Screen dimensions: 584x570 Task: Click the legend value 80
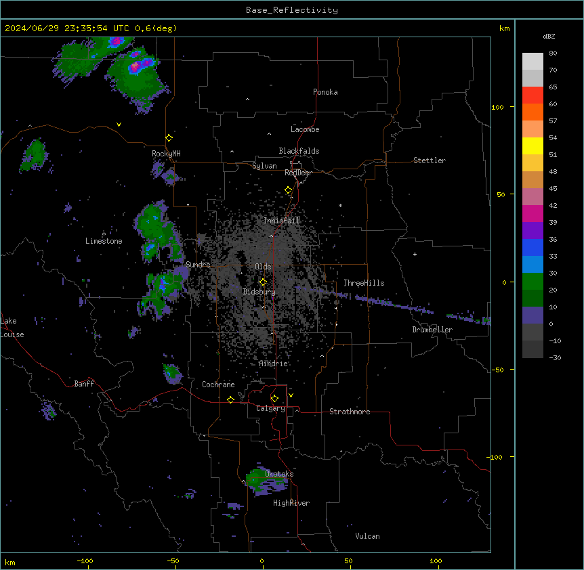pyautogui.click(x=553, y=53)
